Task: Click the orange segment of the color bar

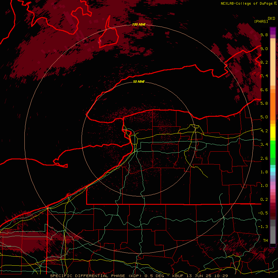Action: coord(273,106)
